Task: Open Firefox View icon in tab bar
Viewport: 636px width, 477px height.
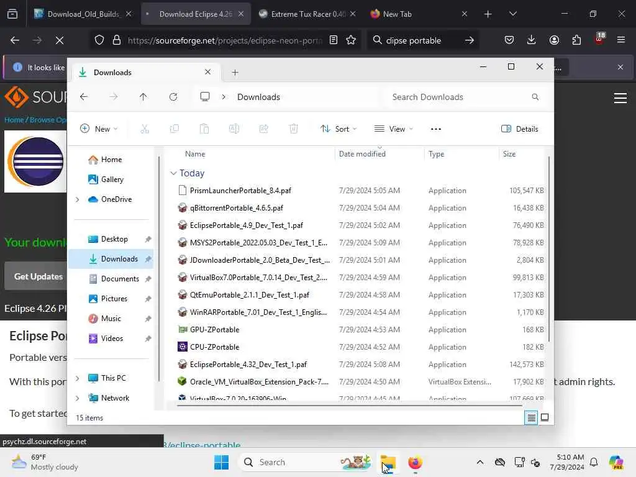Action: point(12,14)
